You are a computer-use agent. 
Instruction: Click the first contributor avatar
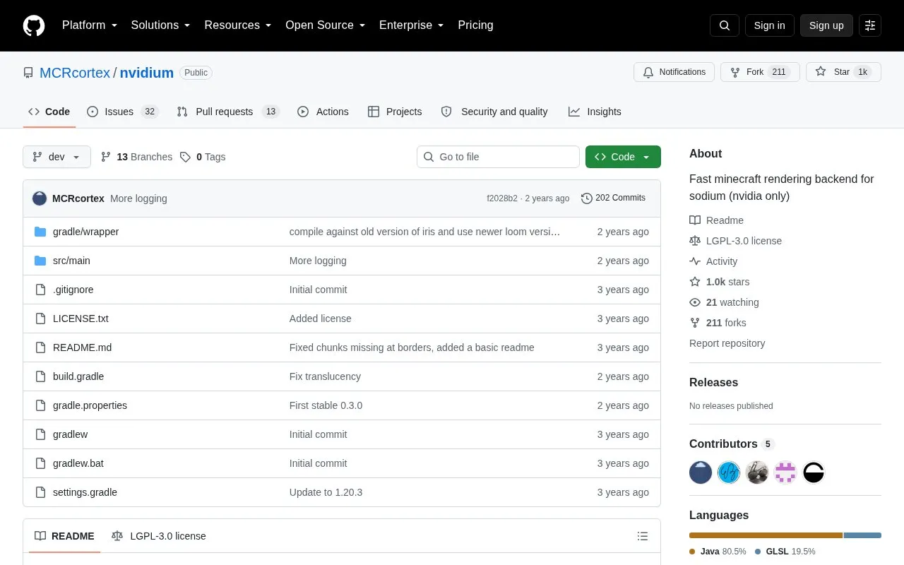click(x=701, y=472)
